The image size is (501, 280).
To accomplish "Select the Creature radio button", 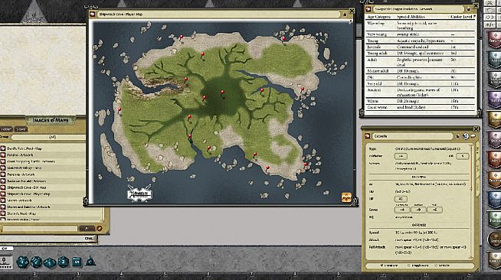I will click(381, 265).
